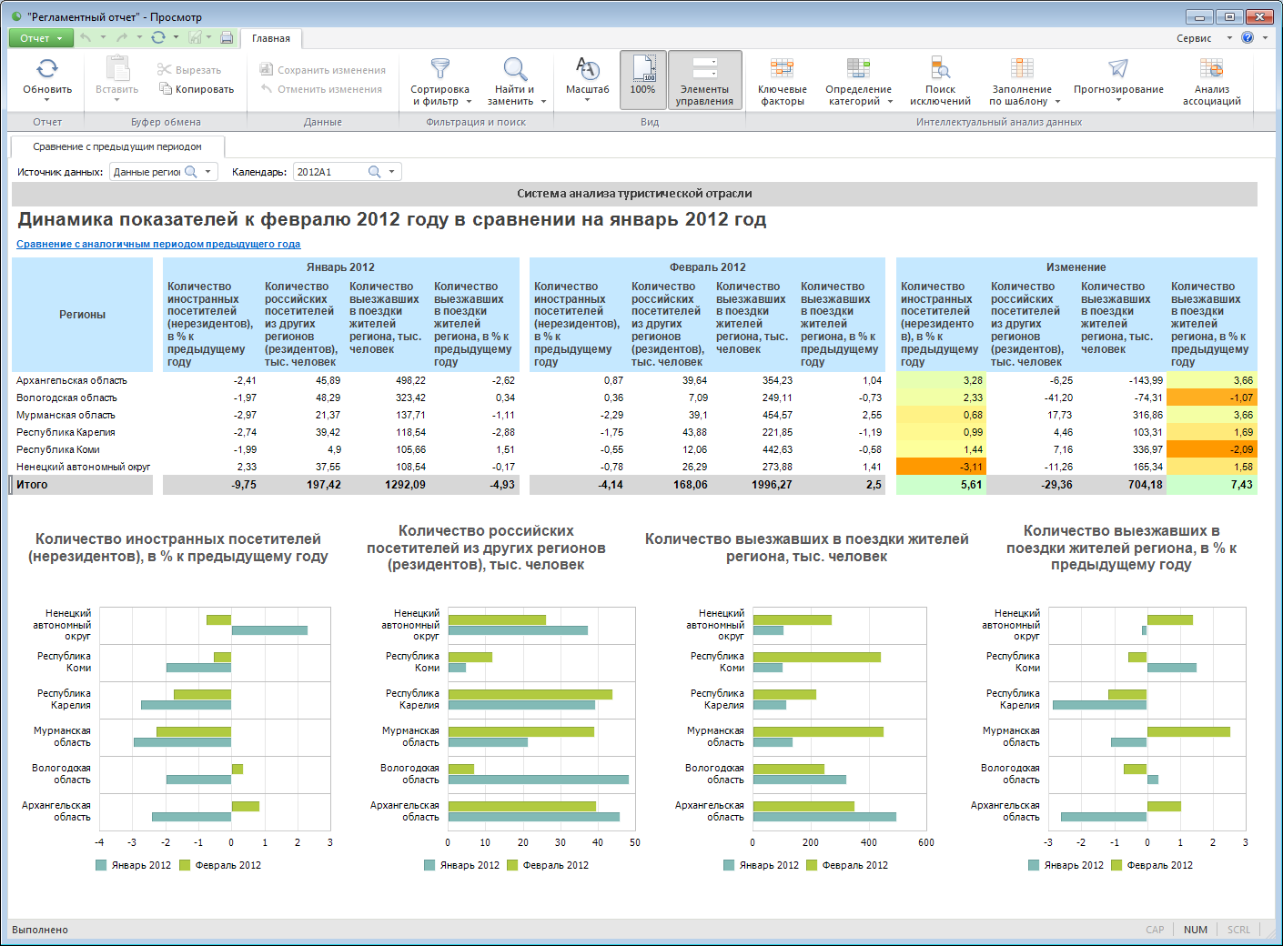Click the printer icon in quick access toolbar
Screen dimensions: 1283x946
click(227, 37)
